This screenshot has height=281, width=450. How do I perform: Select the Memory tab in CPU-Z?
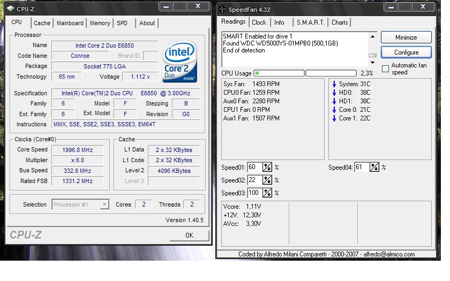coord(100,23)
